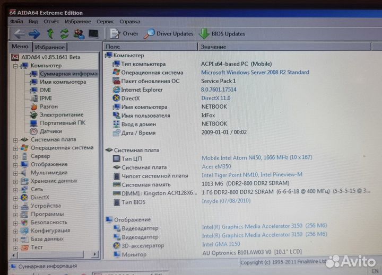Open BIOS Updates from the toolbar
Screen dimensions: 382x275
pos(222,34)
